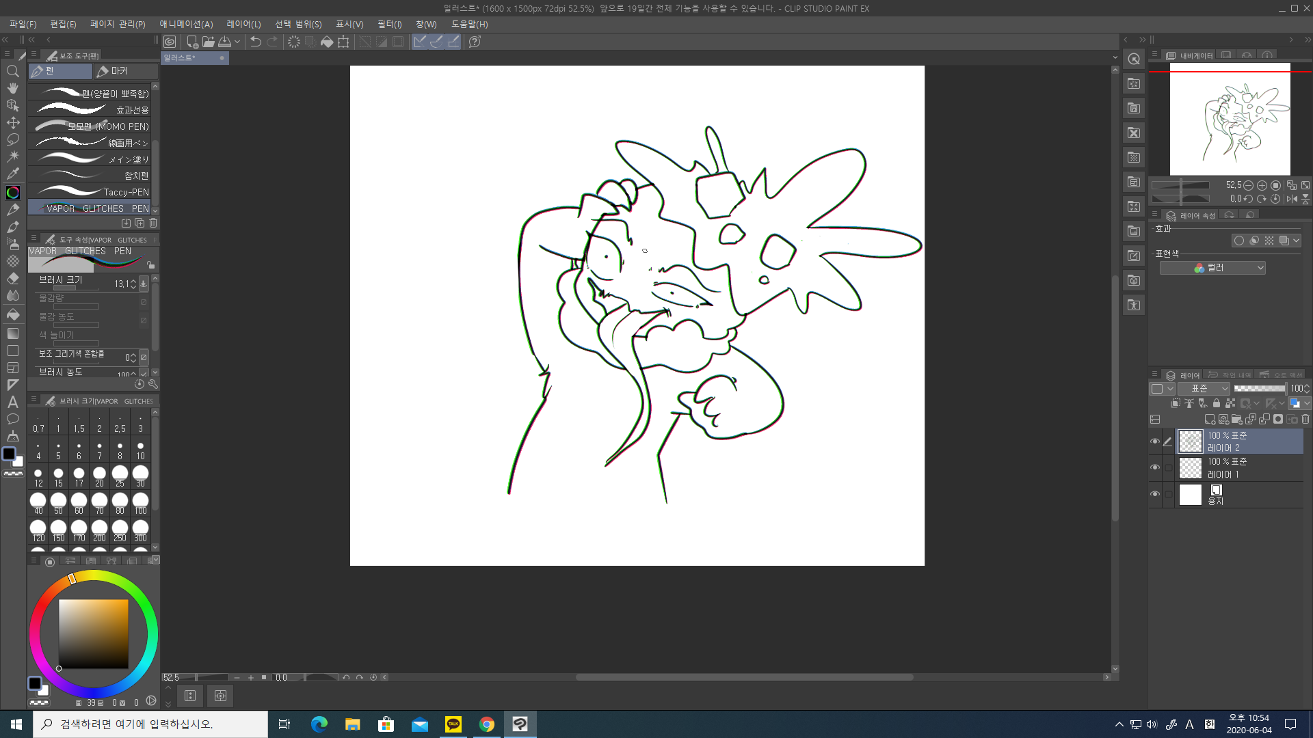Select the Text tool
The image size is (1313, 738).
coord(12,402)
